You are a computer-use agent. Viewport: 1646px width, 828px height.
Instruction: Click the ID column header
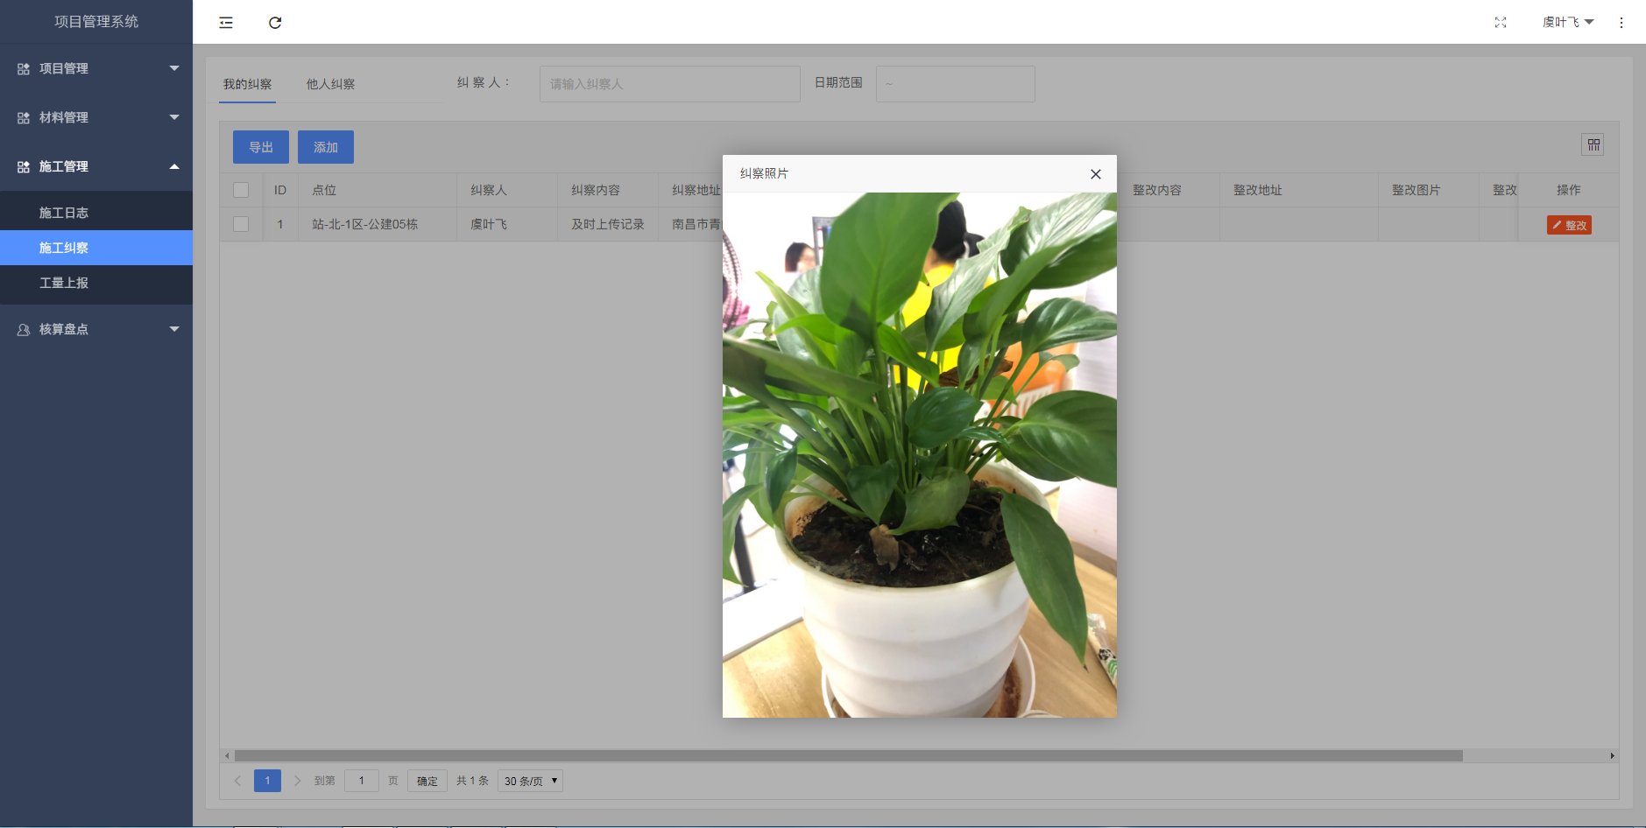tap(280, 190)
